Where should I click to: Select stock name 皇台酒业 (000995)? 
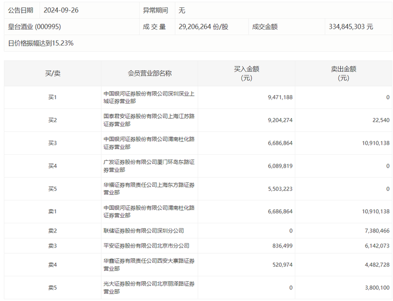[34, 26]
